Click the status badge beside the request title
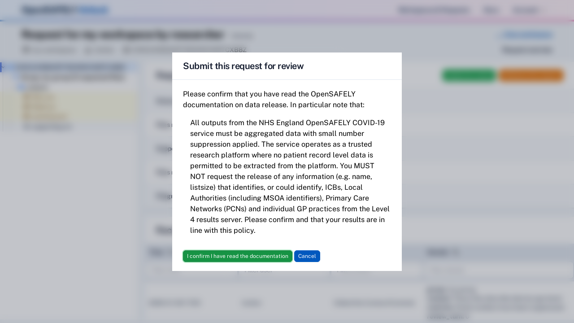The image size is (574, 323). pyautogui.click(x=242, y=36)
